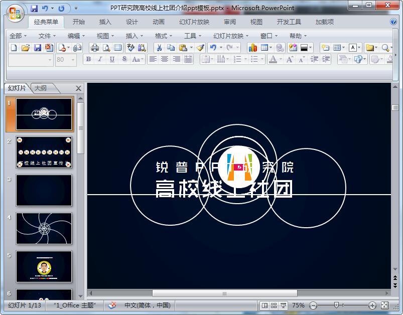Expand the Quick Access Toolbar customize arrow

pos(76,8)
